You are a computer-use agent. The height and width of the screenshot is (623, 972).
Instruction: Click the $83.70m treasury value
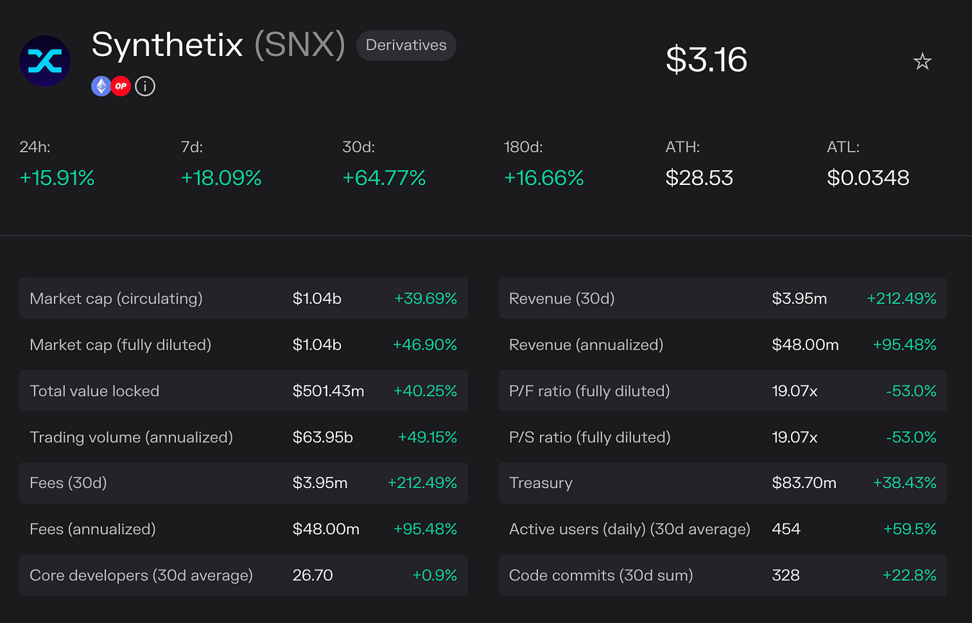click(804, 483)
